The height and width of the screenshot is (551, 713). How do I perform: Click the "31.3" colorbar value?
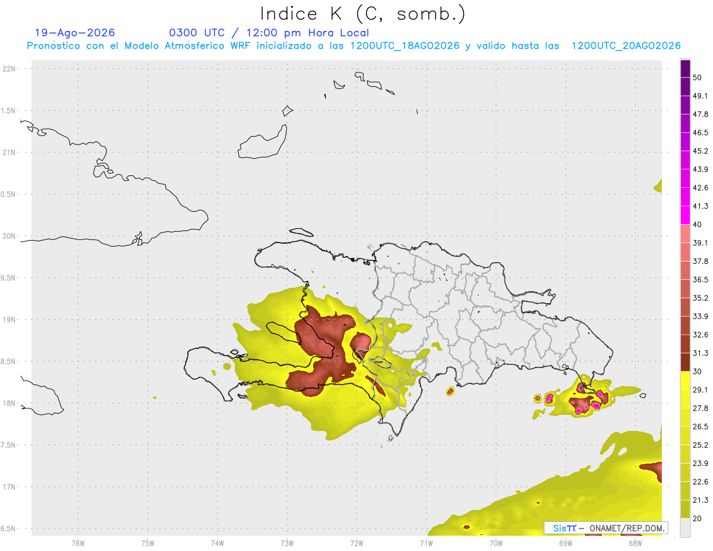pyautogui.click(x=700, y=353)
